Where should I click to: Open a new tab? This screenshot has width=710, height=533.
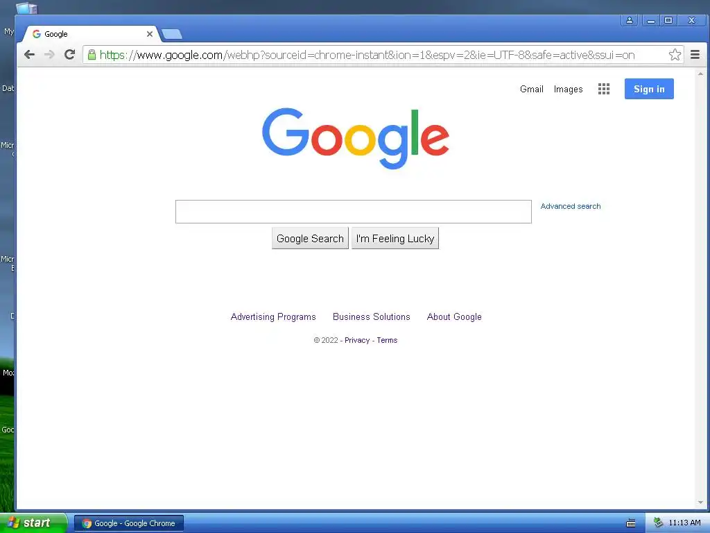172,34
